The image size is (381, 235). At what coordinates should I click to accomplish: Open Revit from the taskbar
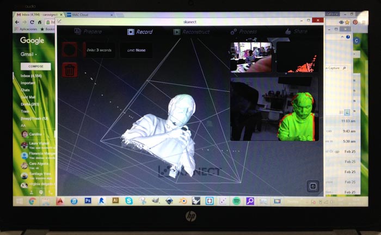coord(102,201)
